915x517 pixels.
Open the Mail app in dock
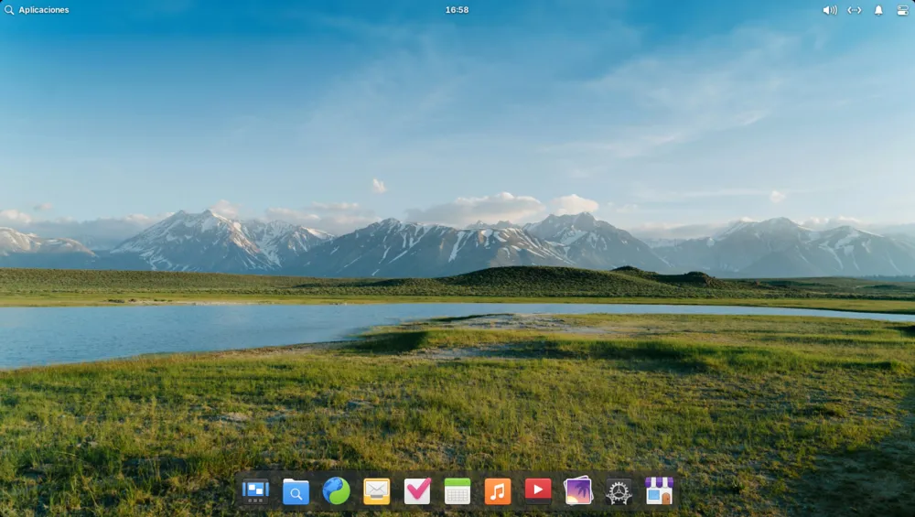376,491
